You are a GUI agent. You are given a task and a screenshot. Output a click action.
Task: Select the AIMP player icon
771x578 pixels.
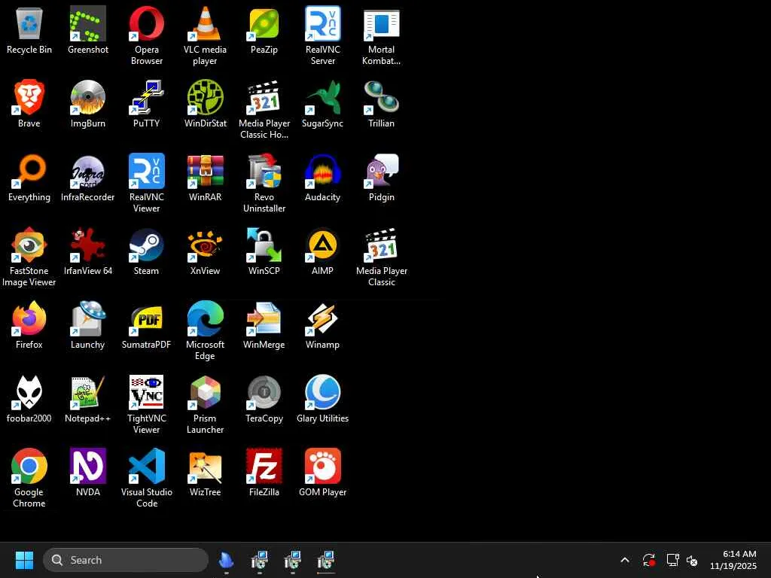pos(322,245)
